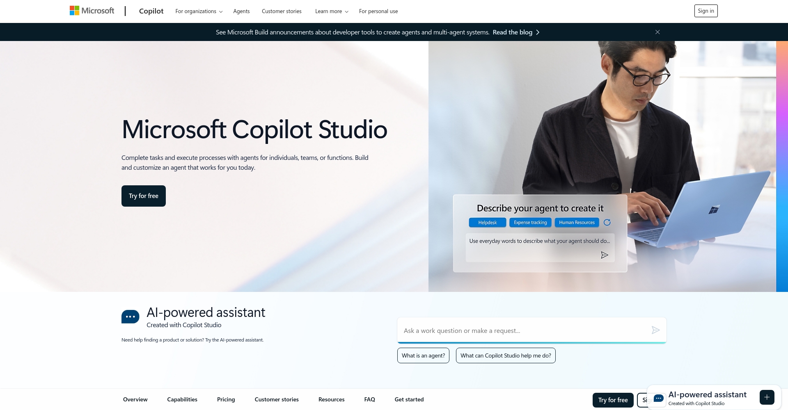Select the Expense tracking chip
Image resolution: width=788 pixels, height=410 pixels.
point(530,223)
